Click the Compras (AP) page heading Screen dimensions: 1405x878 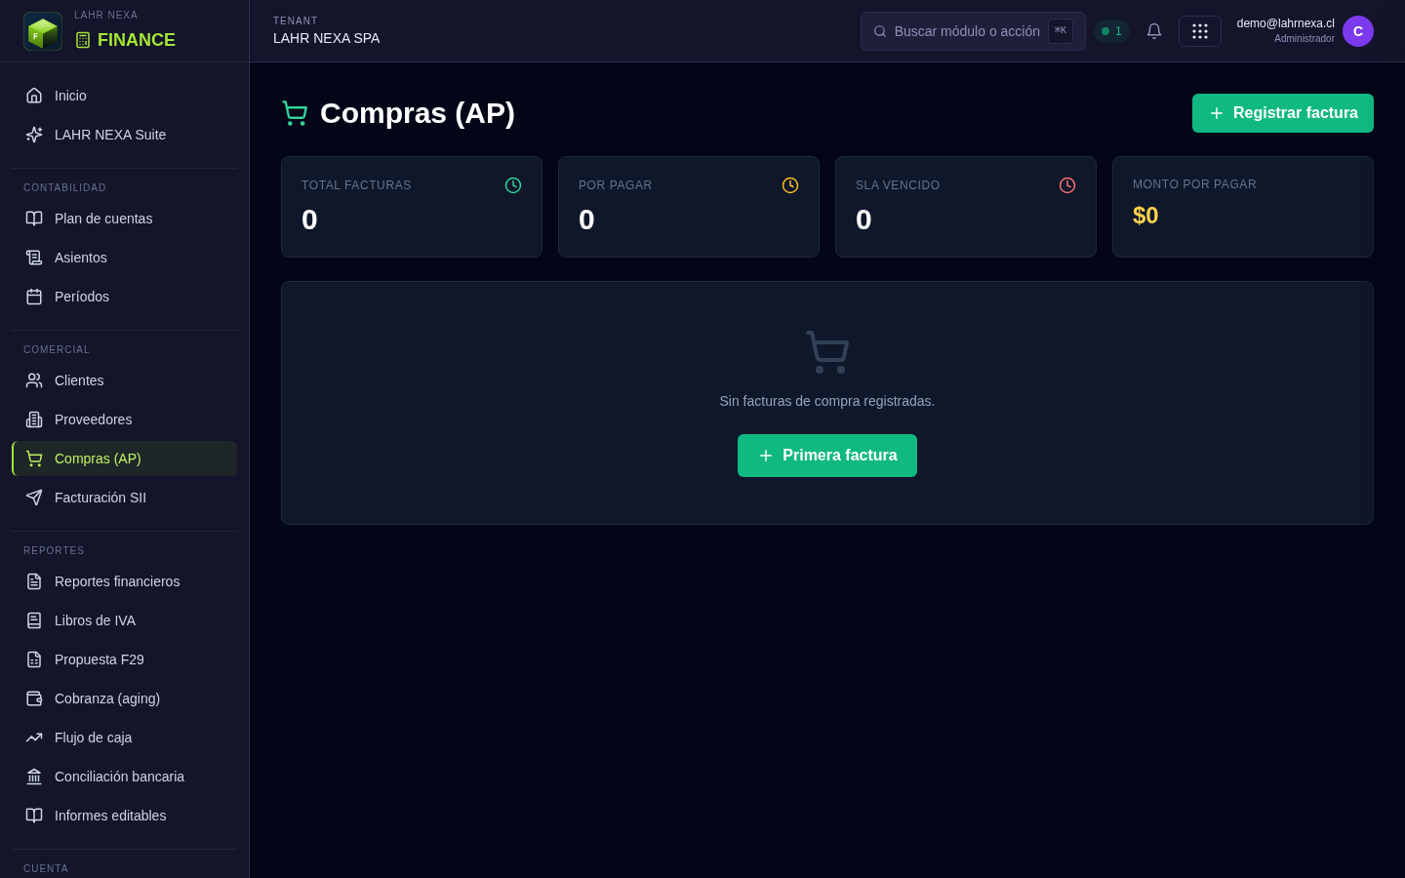[x=418, y=113]
